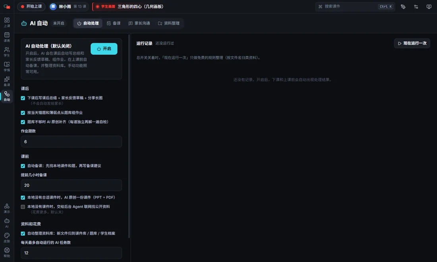Click the AI 自动处理（默认关闭）title
437x262 pixels.
point(48,46)
